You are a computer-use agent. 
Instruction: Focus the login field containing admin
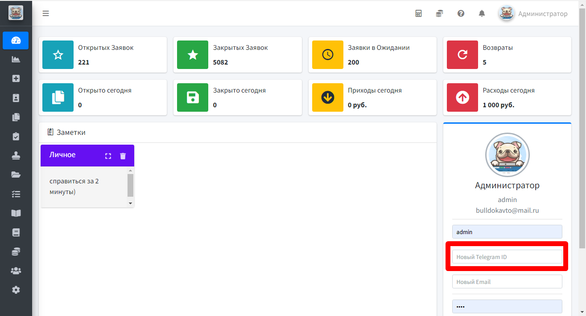pyautogui.click(x=507, y=232)
